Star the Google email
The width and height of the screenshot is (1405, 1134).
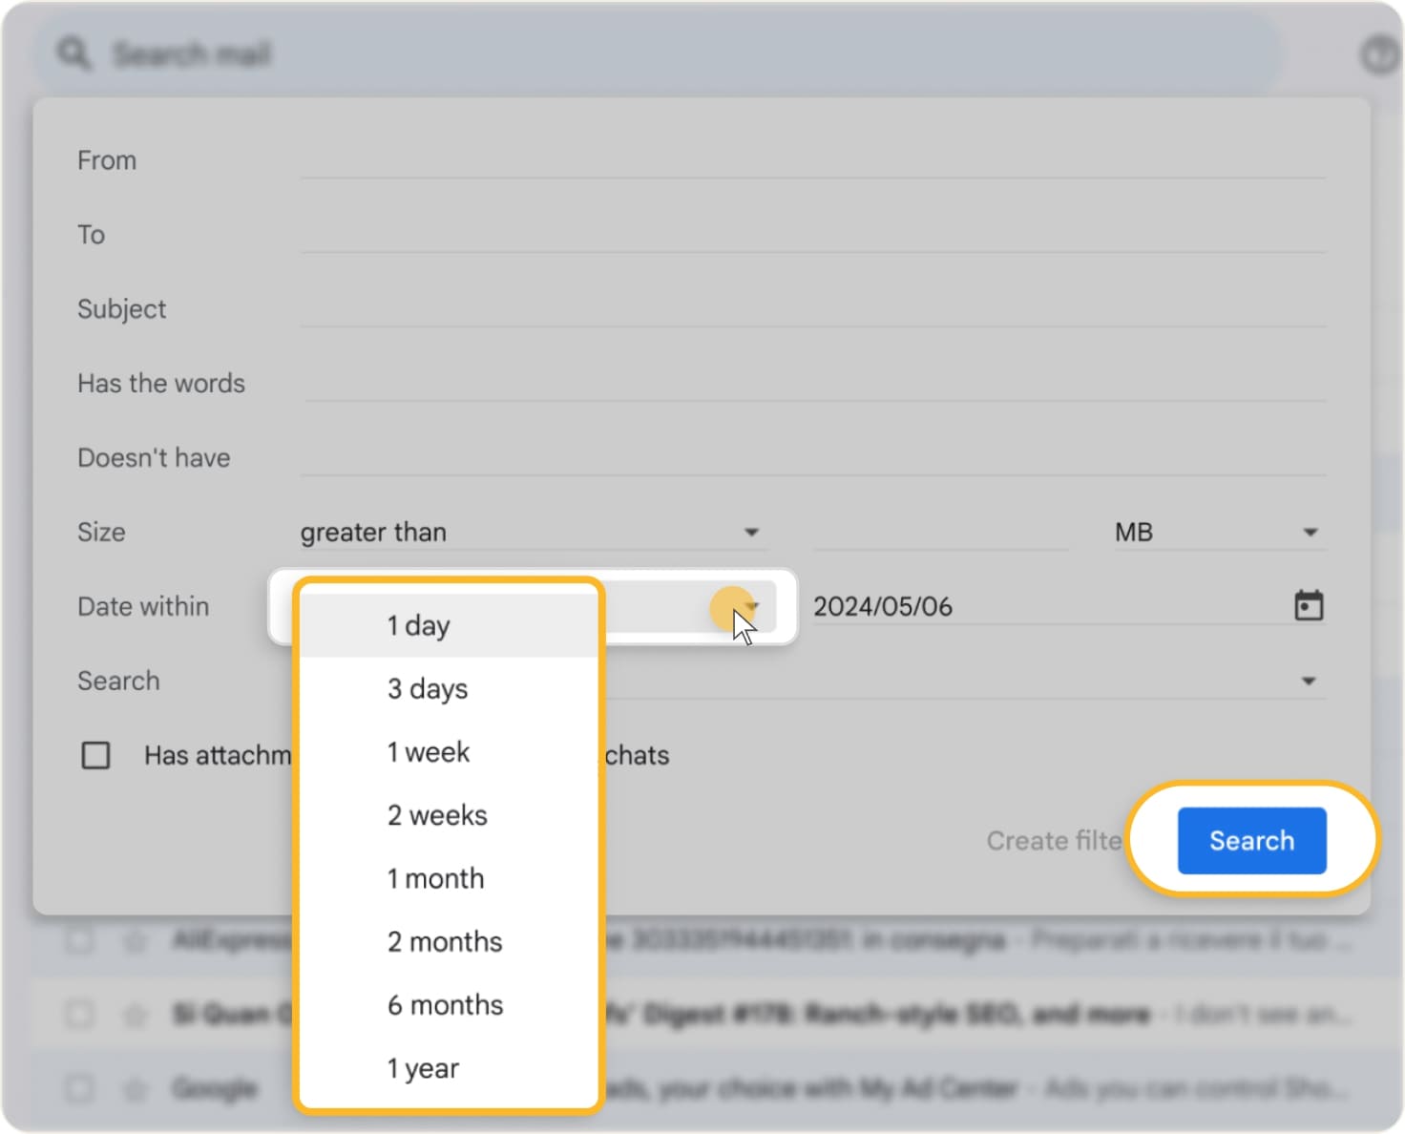(x=134, y=1087)
